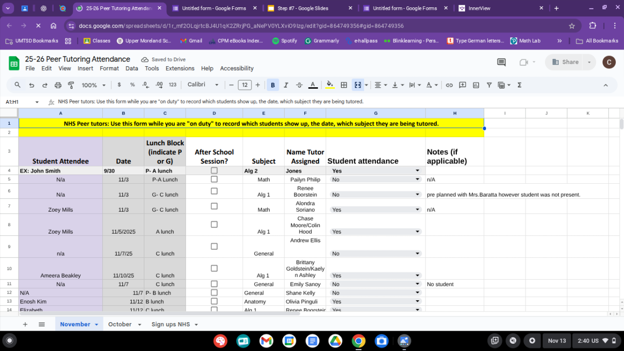Check After School box in Andrew Ellis row
The image size is (624, 351).
(214, 247)
